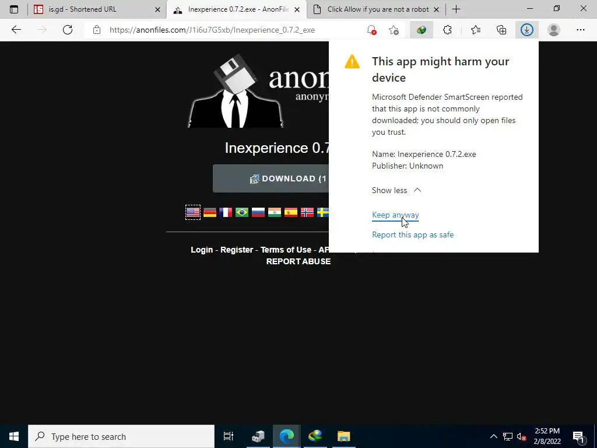
Task: Open Internet Download Manager taskbar icon
Action: tap(315, 436)
